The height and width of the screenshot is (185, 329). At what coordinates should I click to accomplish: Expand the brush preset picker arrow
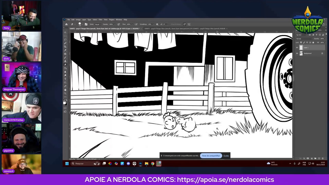pyautogui.click(x=82, y=24)
